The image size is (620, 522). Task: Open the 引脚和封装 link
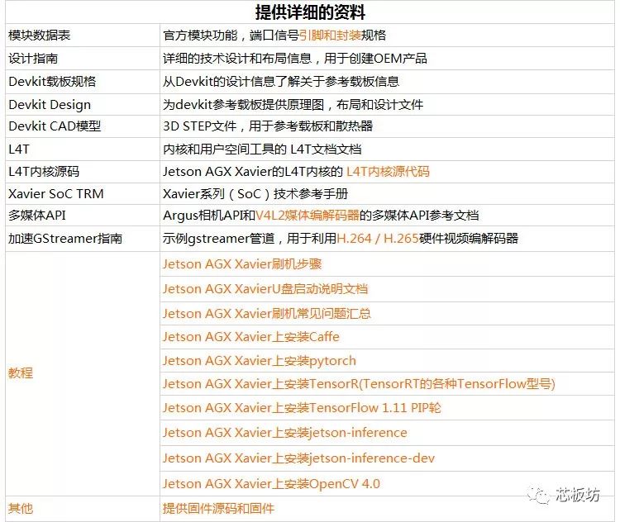(330, 36)
